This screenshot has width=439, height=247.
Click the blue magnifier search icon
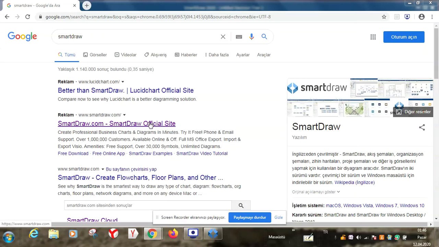264,37
